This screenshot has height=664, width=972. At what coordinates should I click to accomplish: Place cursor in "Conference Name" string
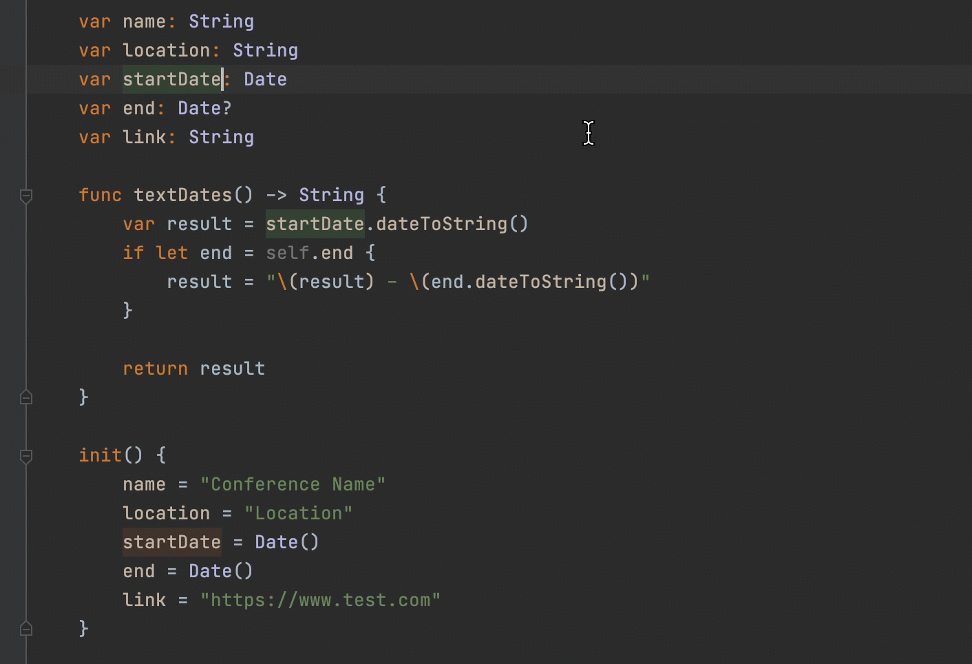(x=293, y=484)
